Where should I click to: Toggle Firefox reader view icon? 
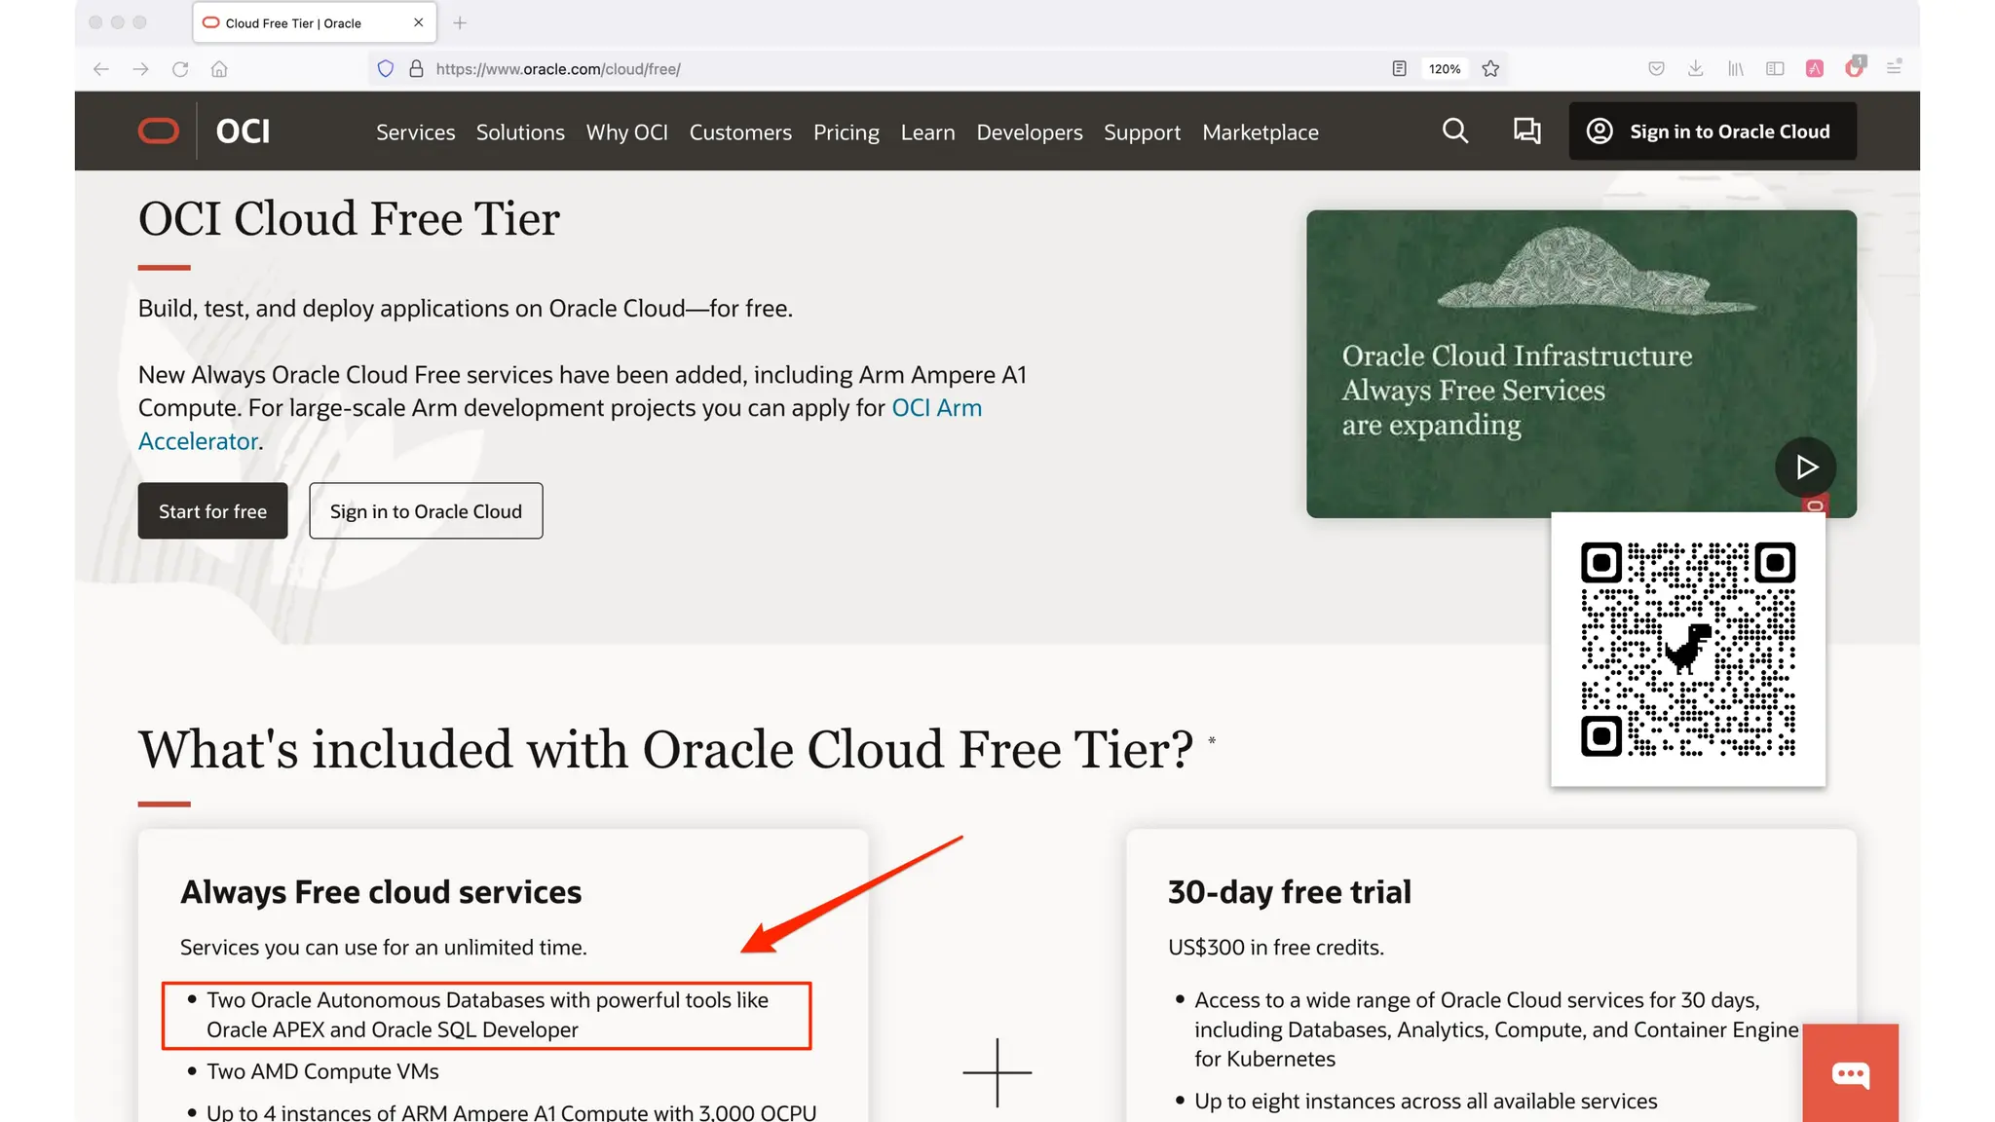1399,68
